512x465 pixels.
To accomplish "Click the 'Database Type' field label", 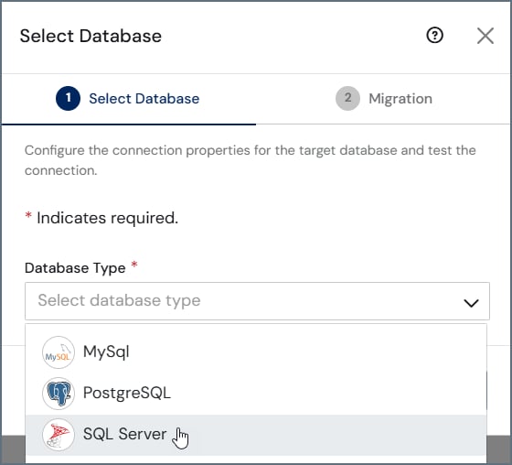I will click(75, 268).
